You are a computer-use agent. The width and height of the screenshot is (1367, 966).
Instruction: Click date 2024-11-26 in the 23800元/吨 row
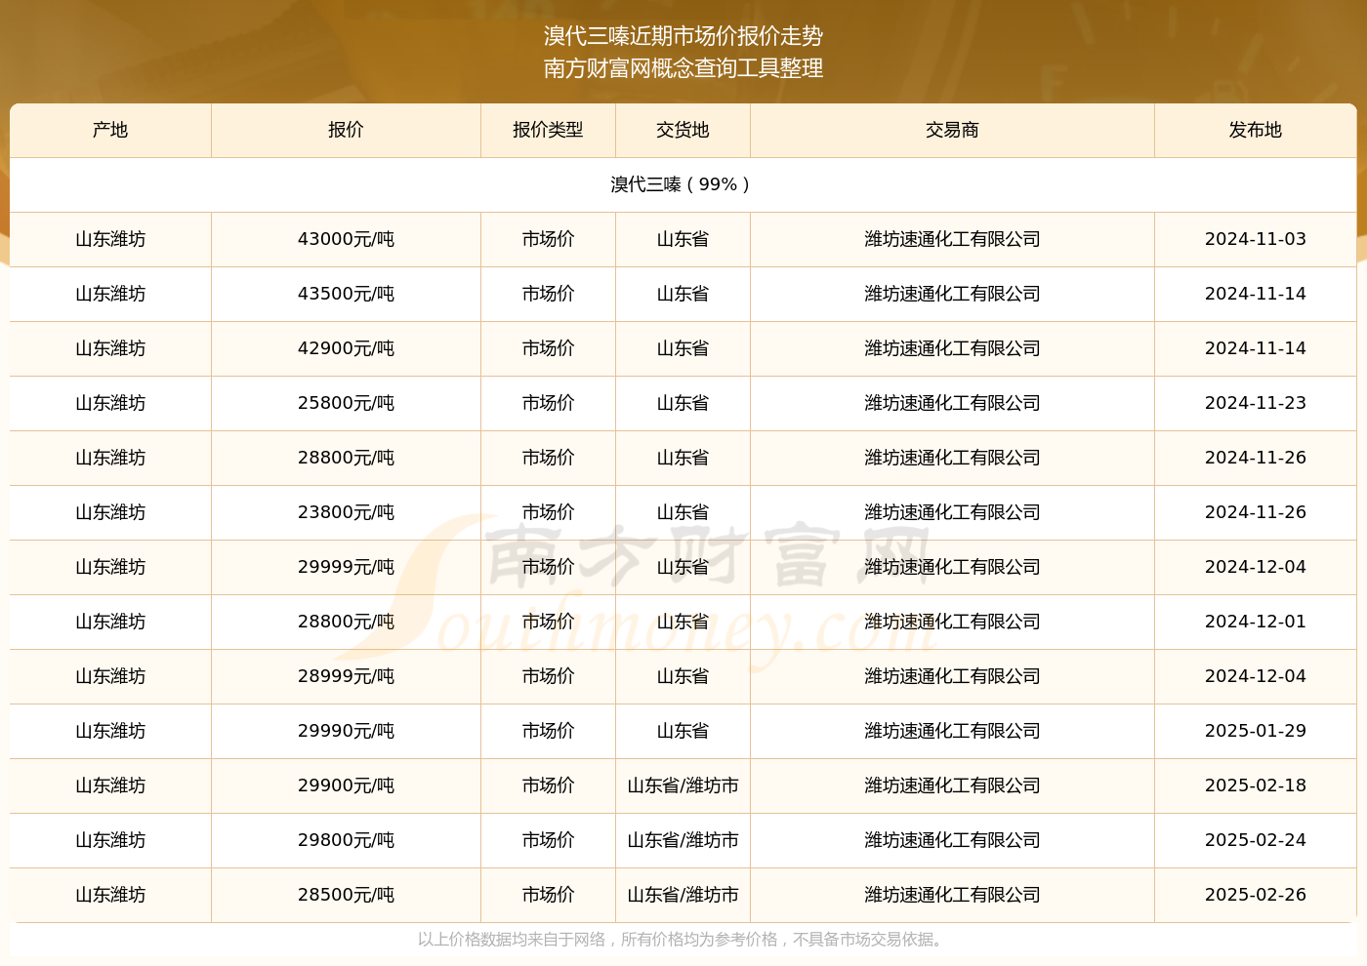1255,512
